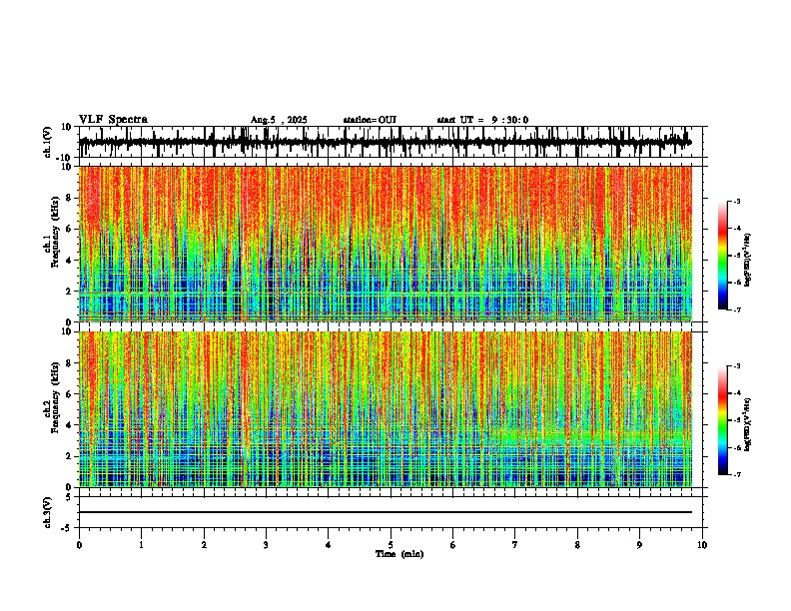Viewport: 791px width, 611px height.
Task: Click the '2' kHz tick of ch.1 spectrogram
Action: pos(70,291)
